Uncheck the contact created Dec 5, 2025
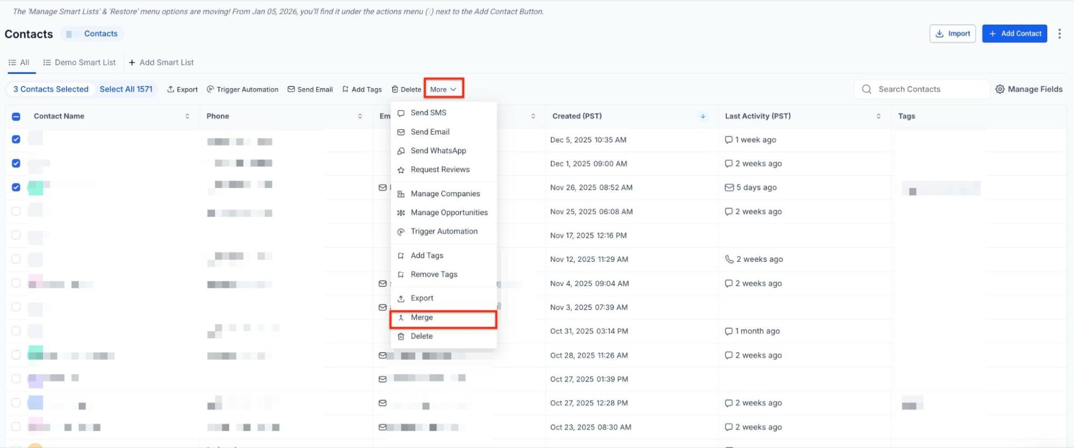Viewport: 1074px width, 448px height. coord(16,139)
